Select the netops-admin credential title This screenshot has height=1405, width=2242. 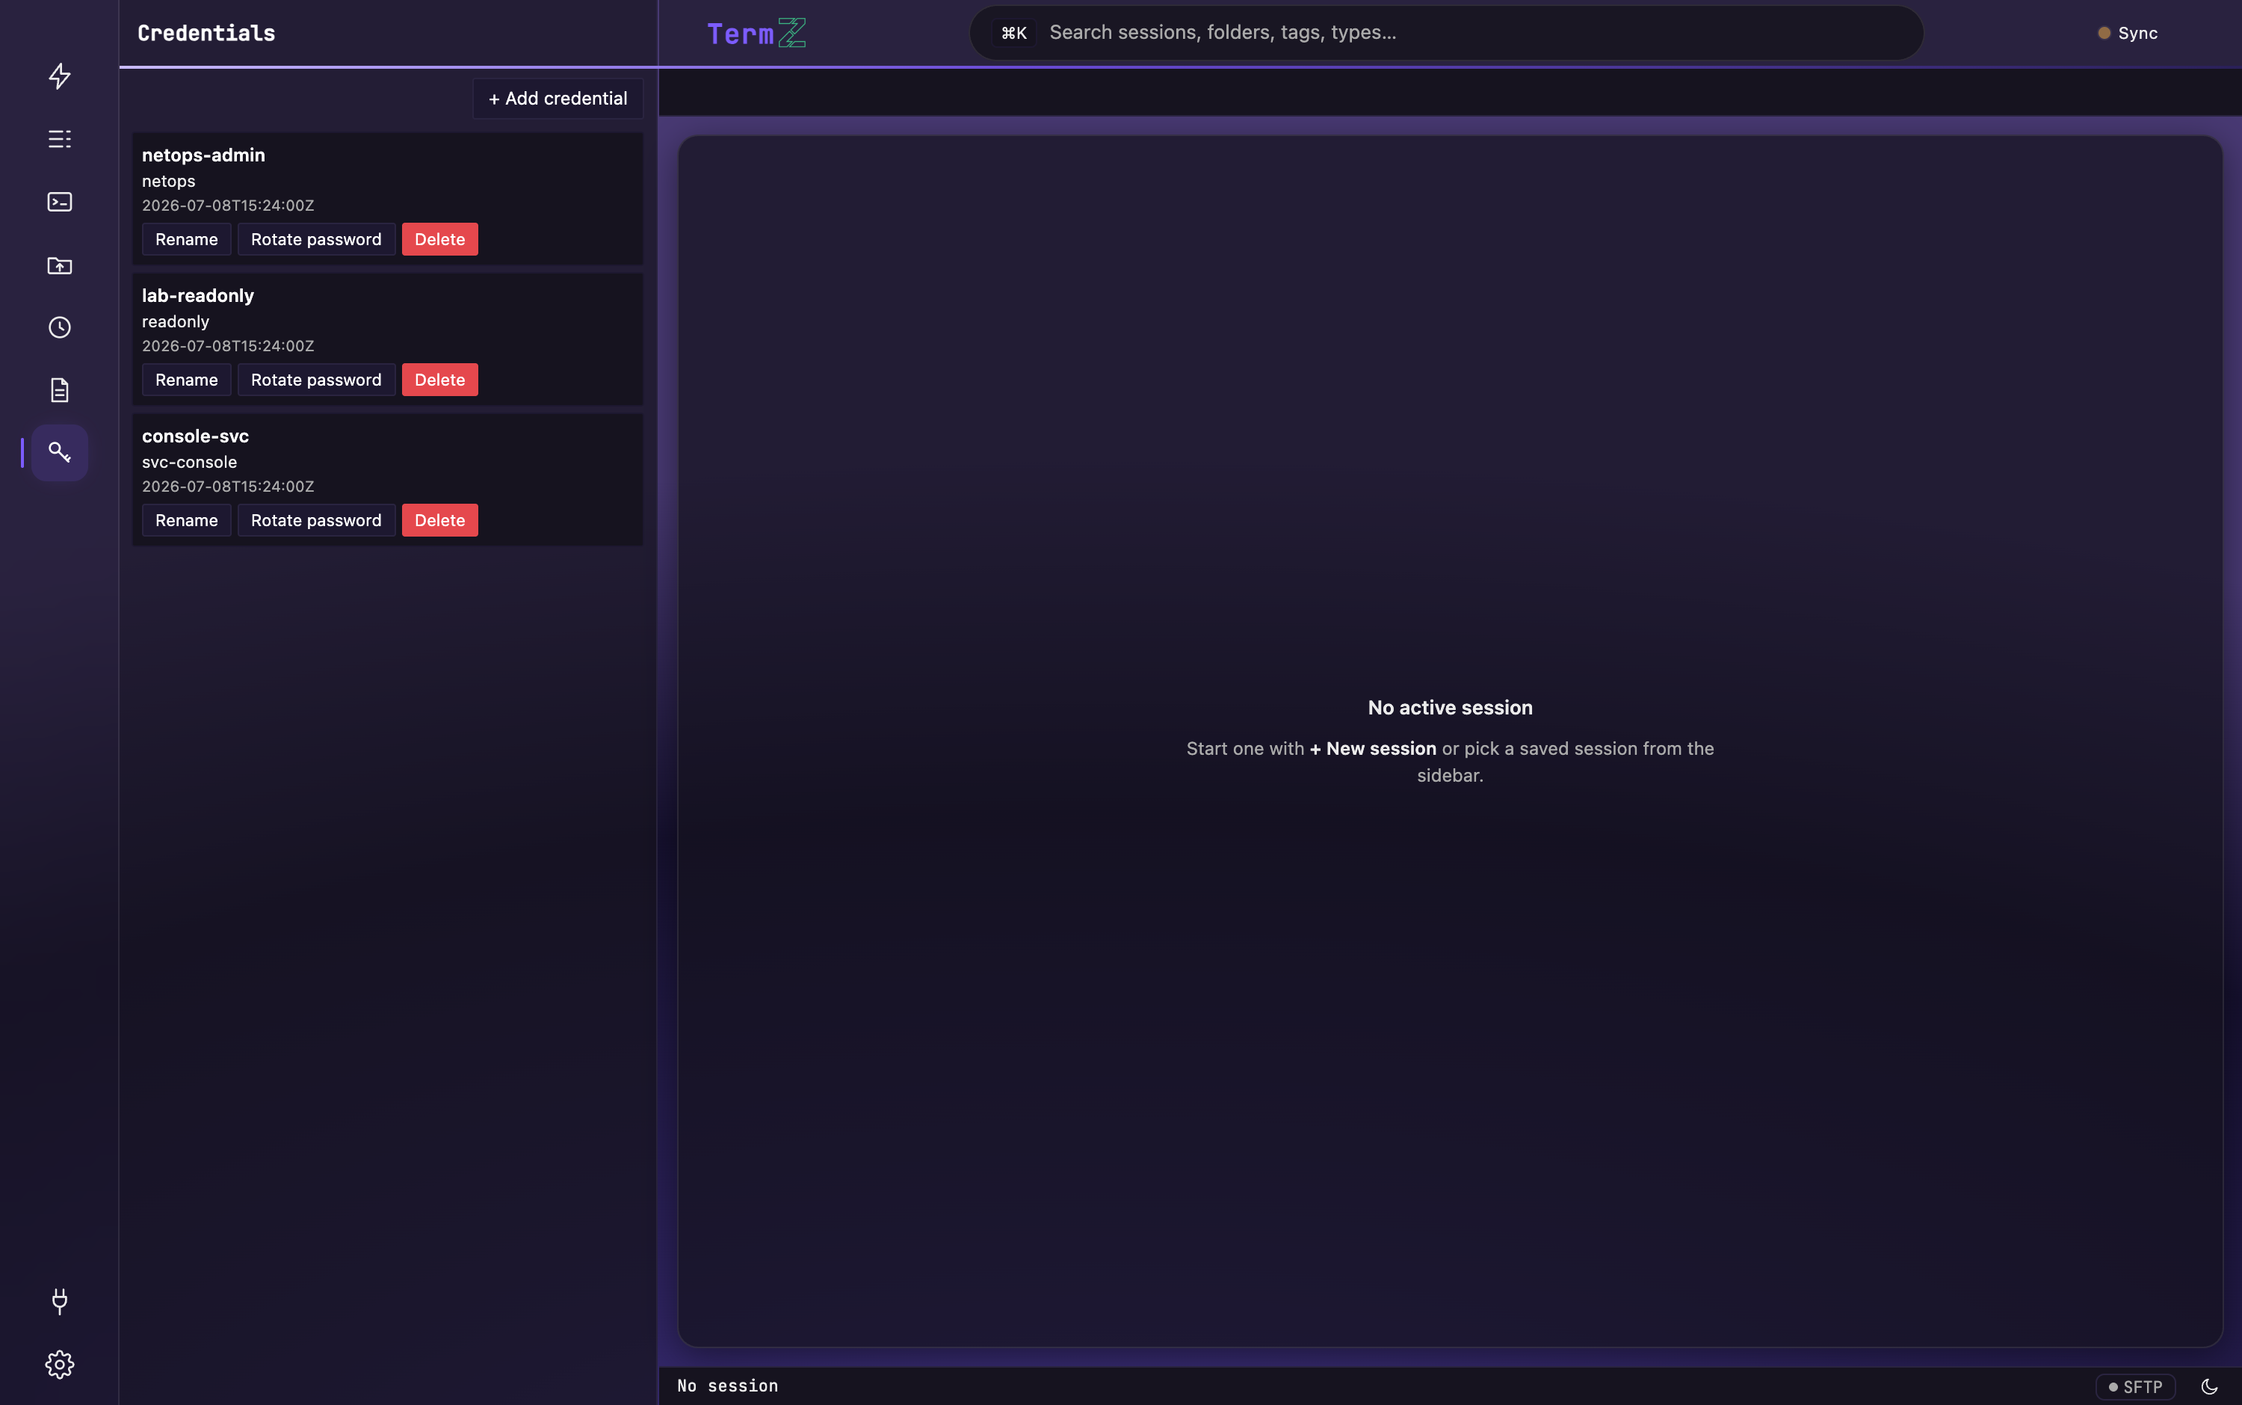(203, 155)
